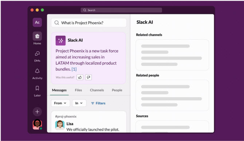Click the 'What is Project Phoenix?' query field

(89, 23)
